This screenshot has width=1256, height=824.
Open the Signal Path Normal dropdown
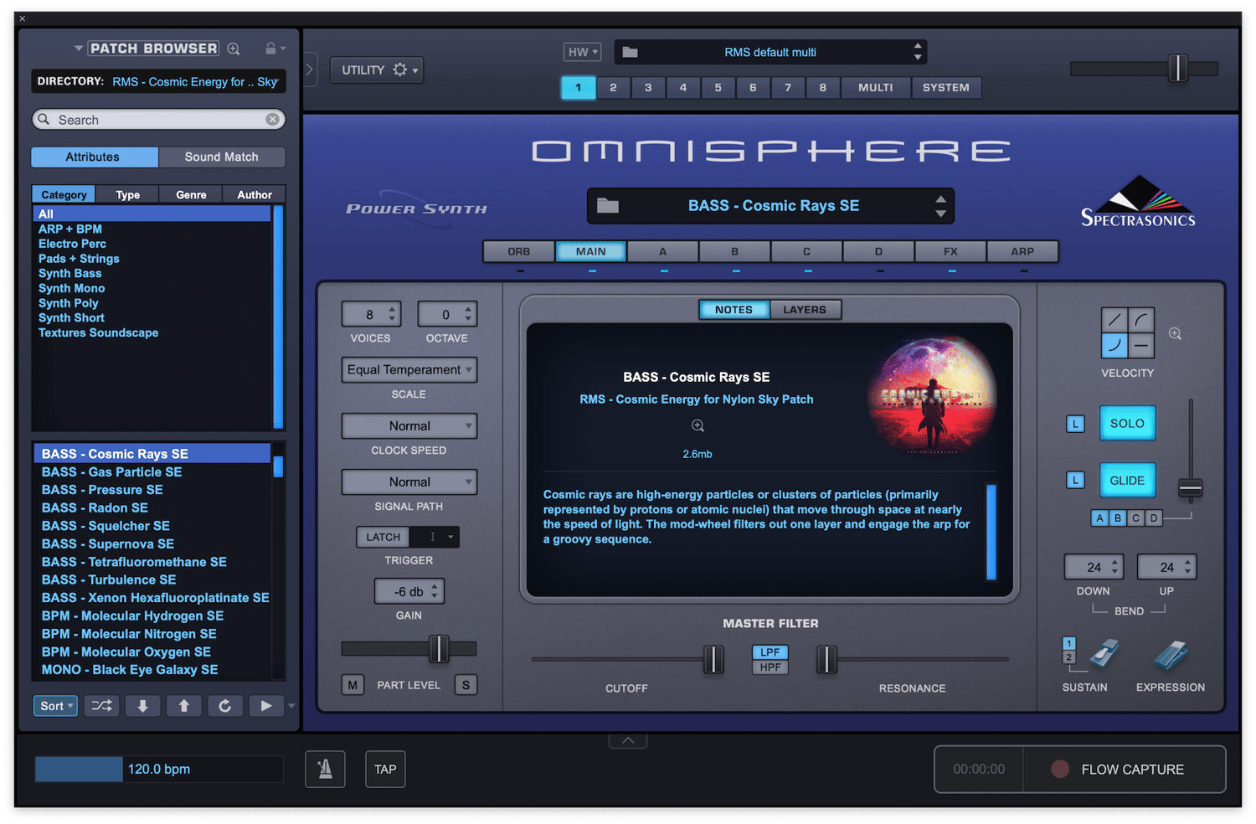409,482
